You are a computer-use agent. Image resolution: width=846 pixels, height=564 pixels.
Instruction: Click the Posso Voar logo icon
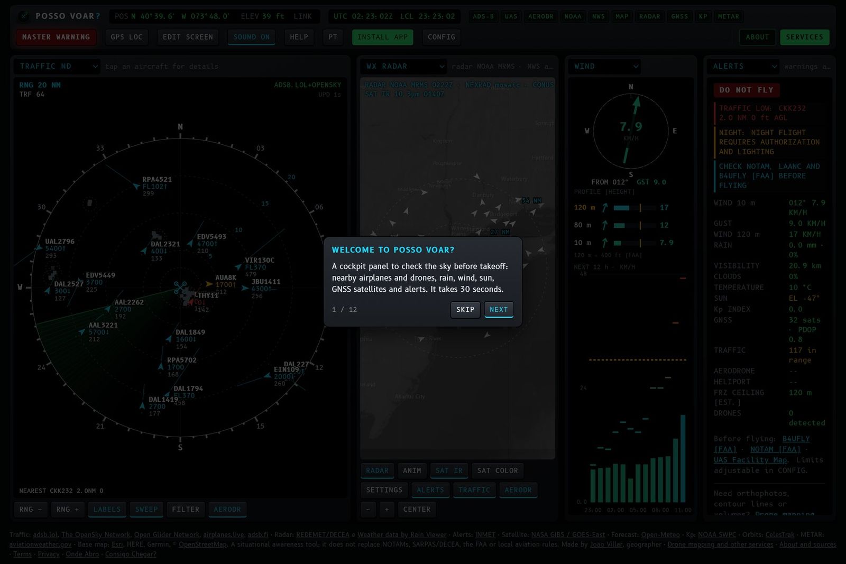point(24,16)
